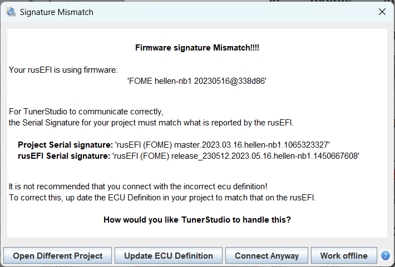Image resolution: width=395 pixels, height=267 pixels.
Task: Click the Signature Mismatch window title text
Action: coord(56,12)
